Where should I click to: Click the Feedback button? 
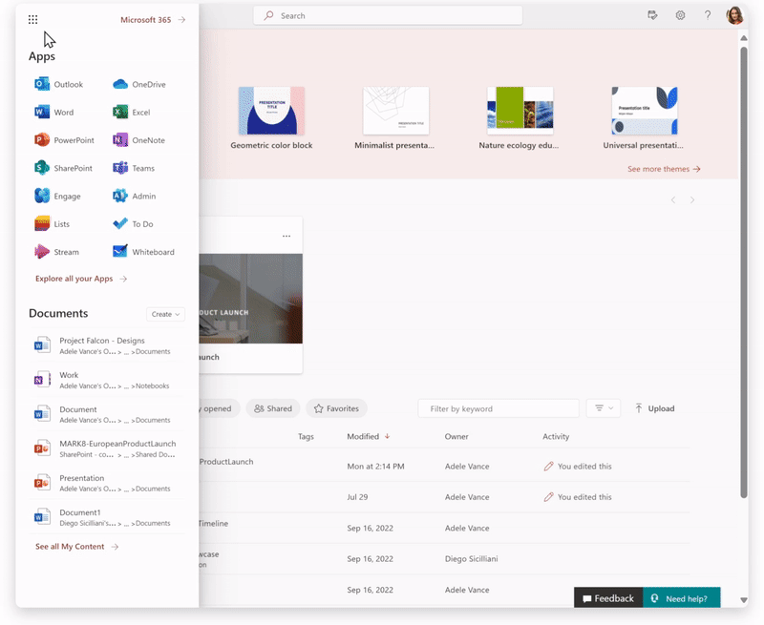click(608, 598)
